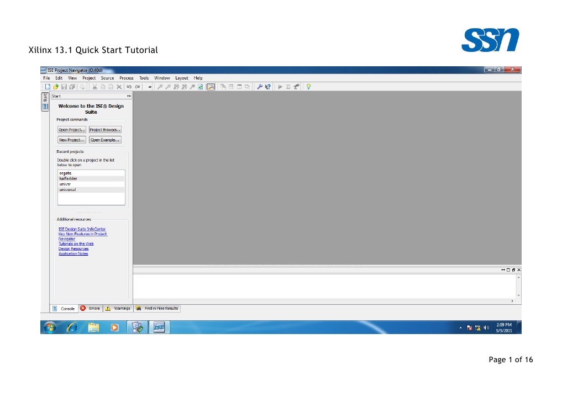Viewport: 562px width, 397px height.
Task: Click the Redo arrow icon
Action: [x=137, y=87]
